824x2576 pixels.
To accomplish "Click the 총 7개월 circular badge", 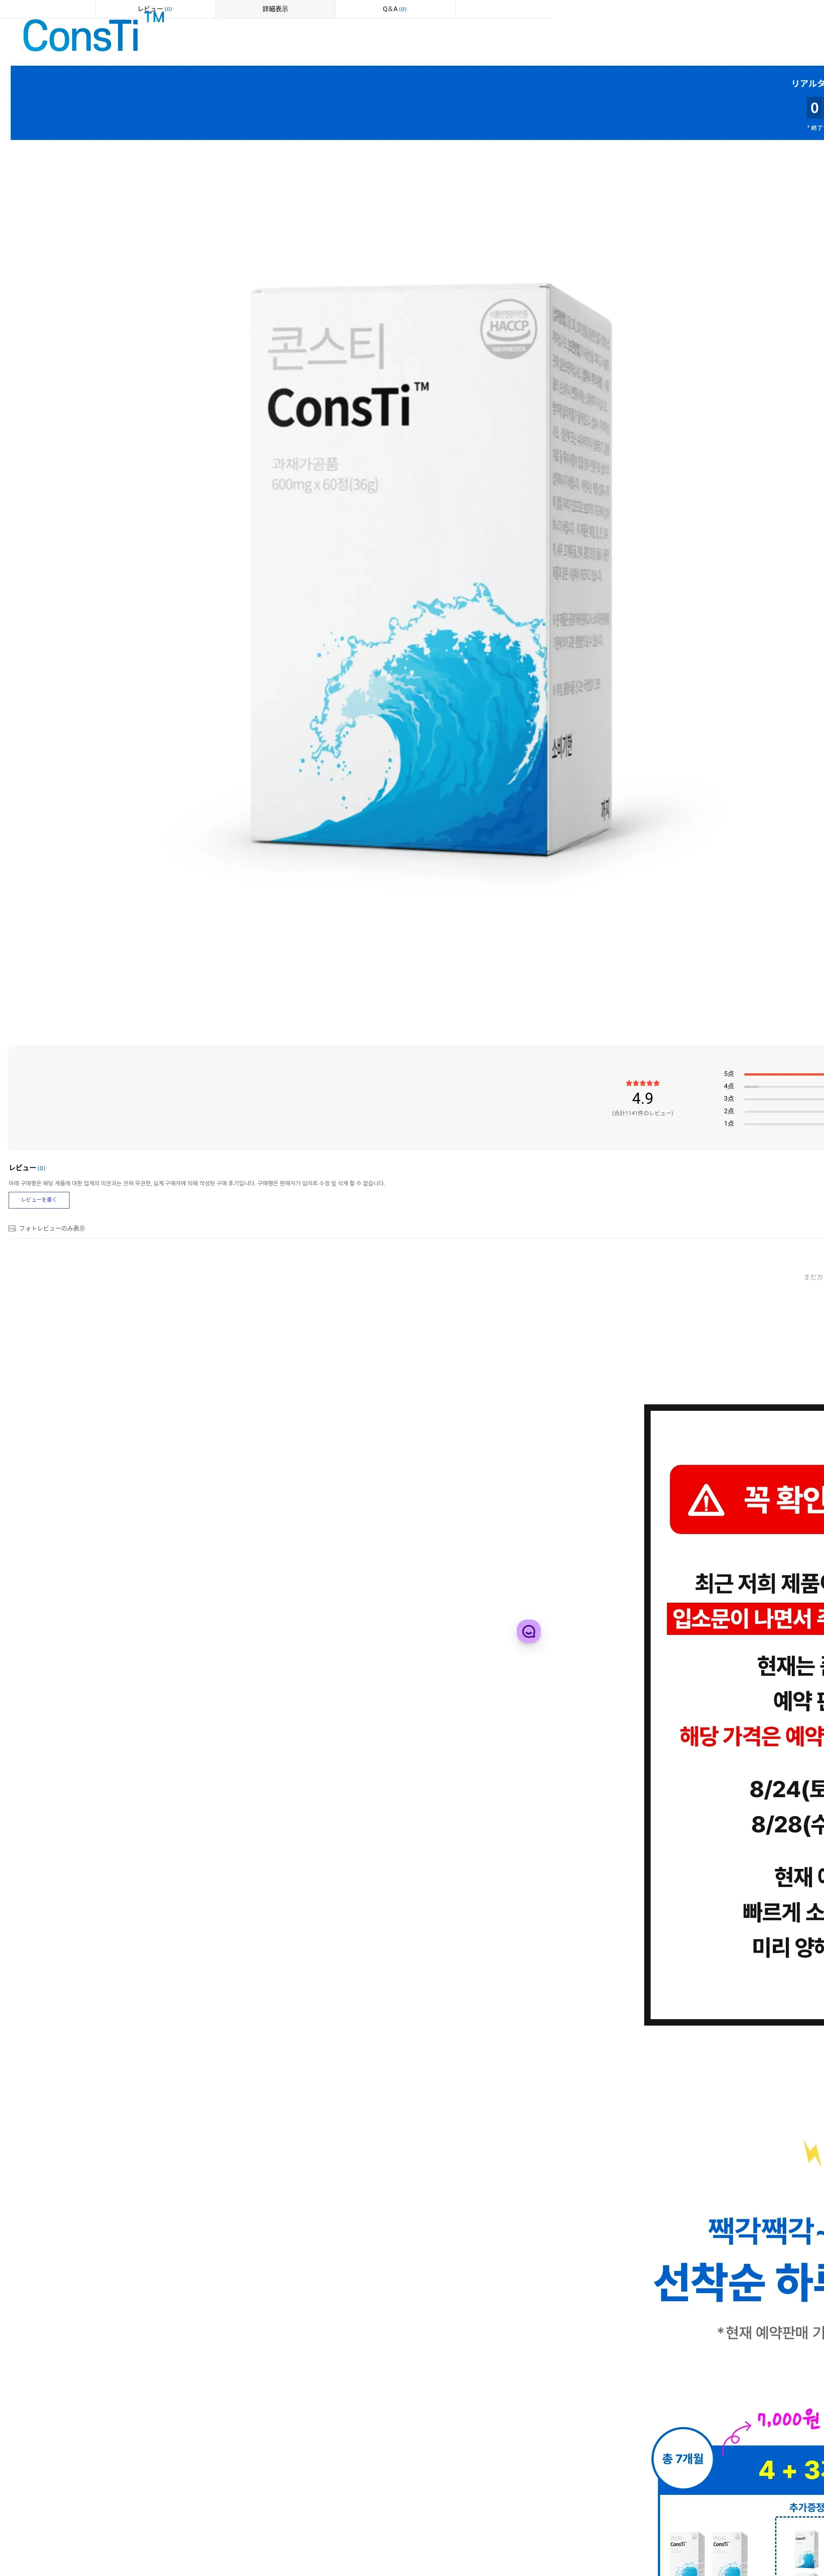I will coord(682,2458).
